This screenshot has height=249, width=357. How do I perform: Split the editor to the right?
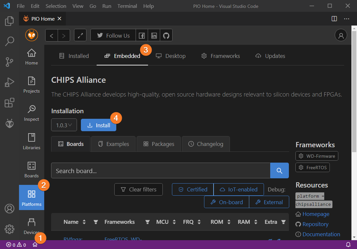coord(334,19)
